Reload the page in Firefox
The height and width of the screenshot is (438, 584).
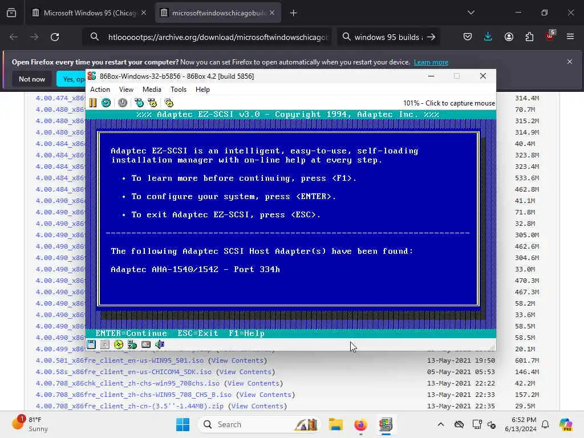55,37
